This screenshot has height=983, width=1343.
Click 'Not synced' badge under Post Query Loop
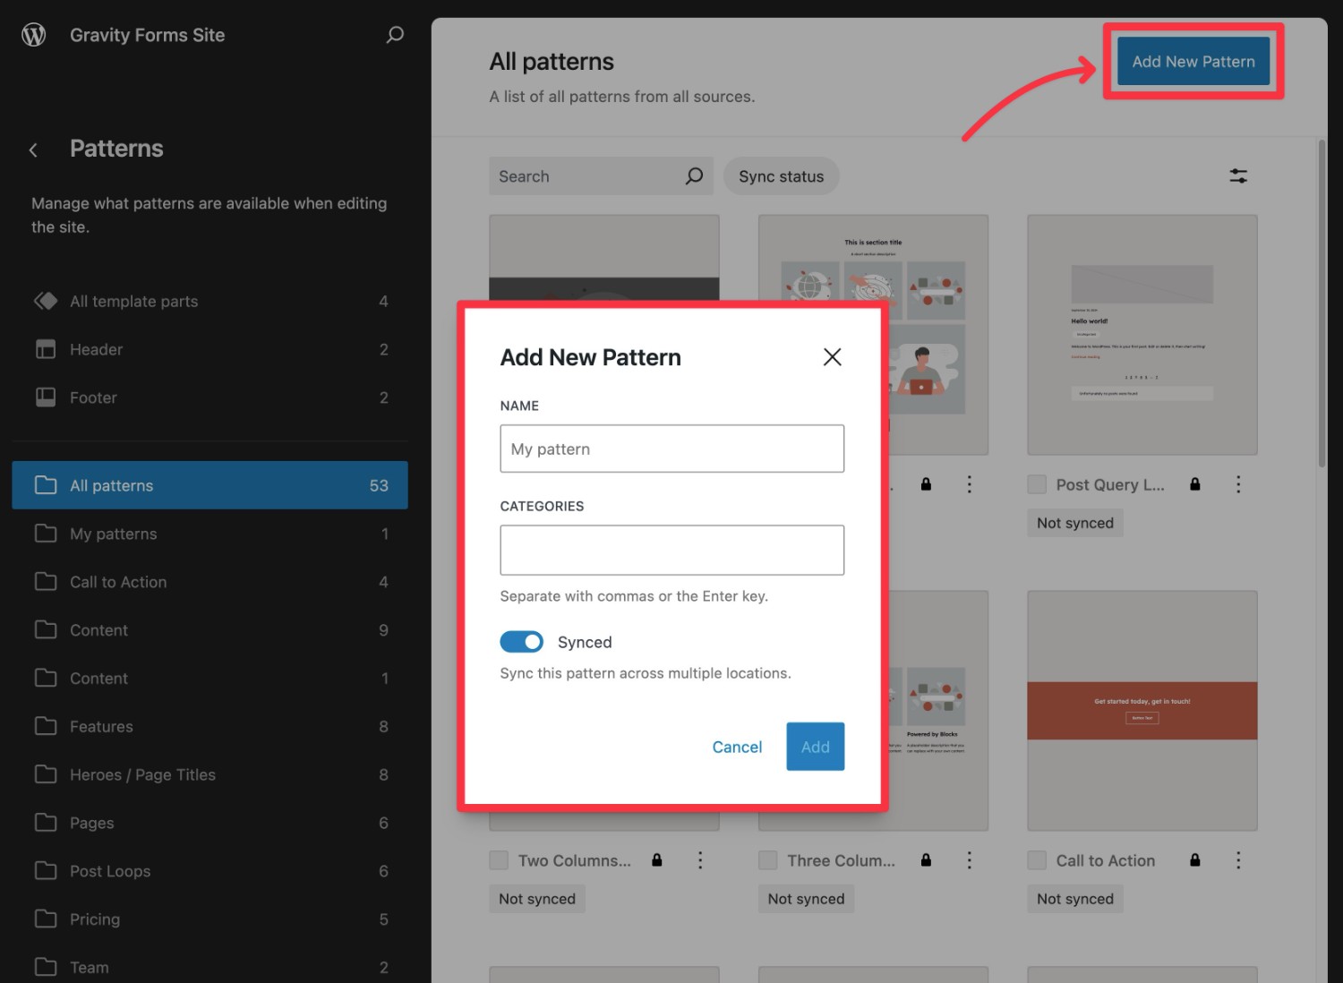[x=1075, y=523]
